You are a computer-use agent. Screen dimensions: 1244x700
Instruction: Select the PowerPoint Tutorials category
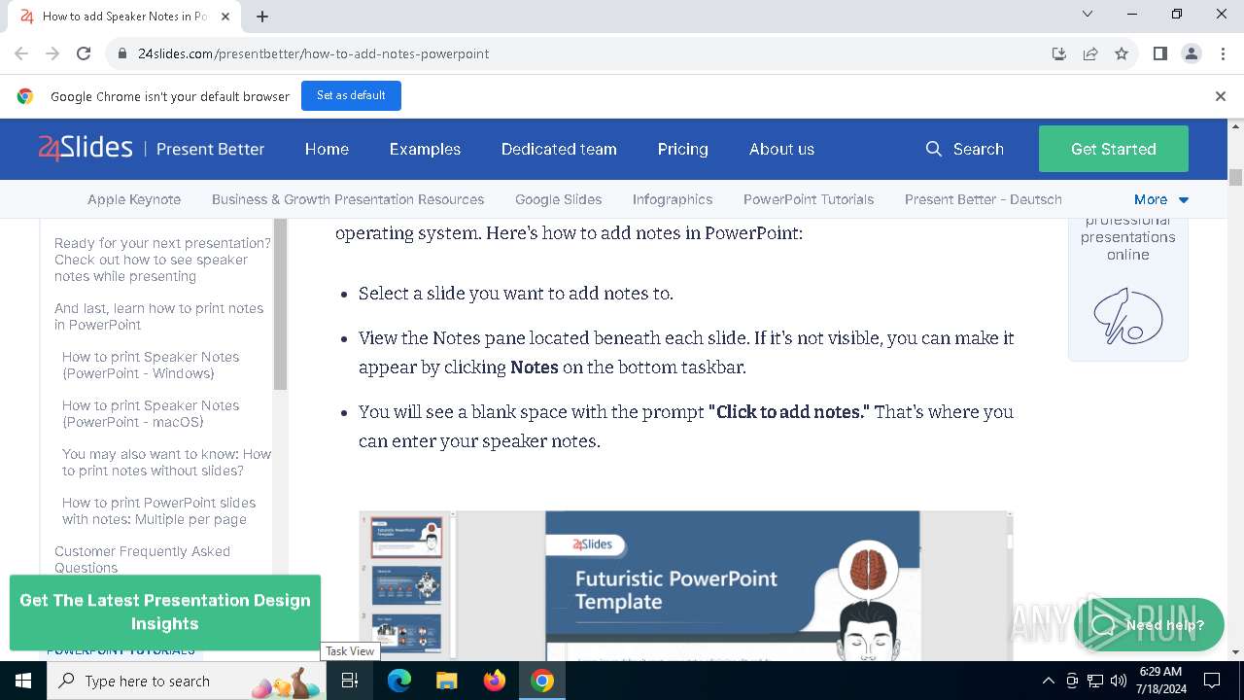pos(809,199)
